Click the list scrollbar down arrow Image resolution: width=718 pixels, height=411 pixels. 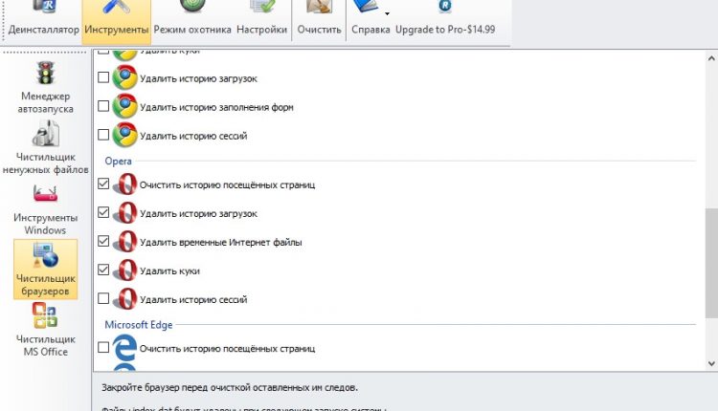click(x=711, y=364)
